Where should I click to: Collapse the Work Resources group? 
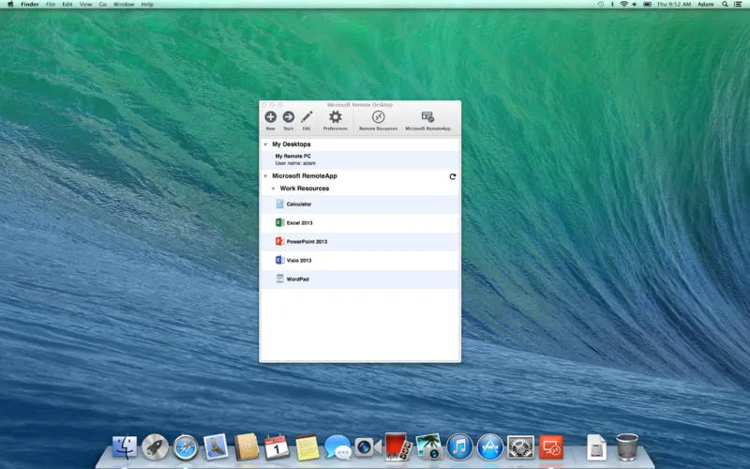coord(273,189)
